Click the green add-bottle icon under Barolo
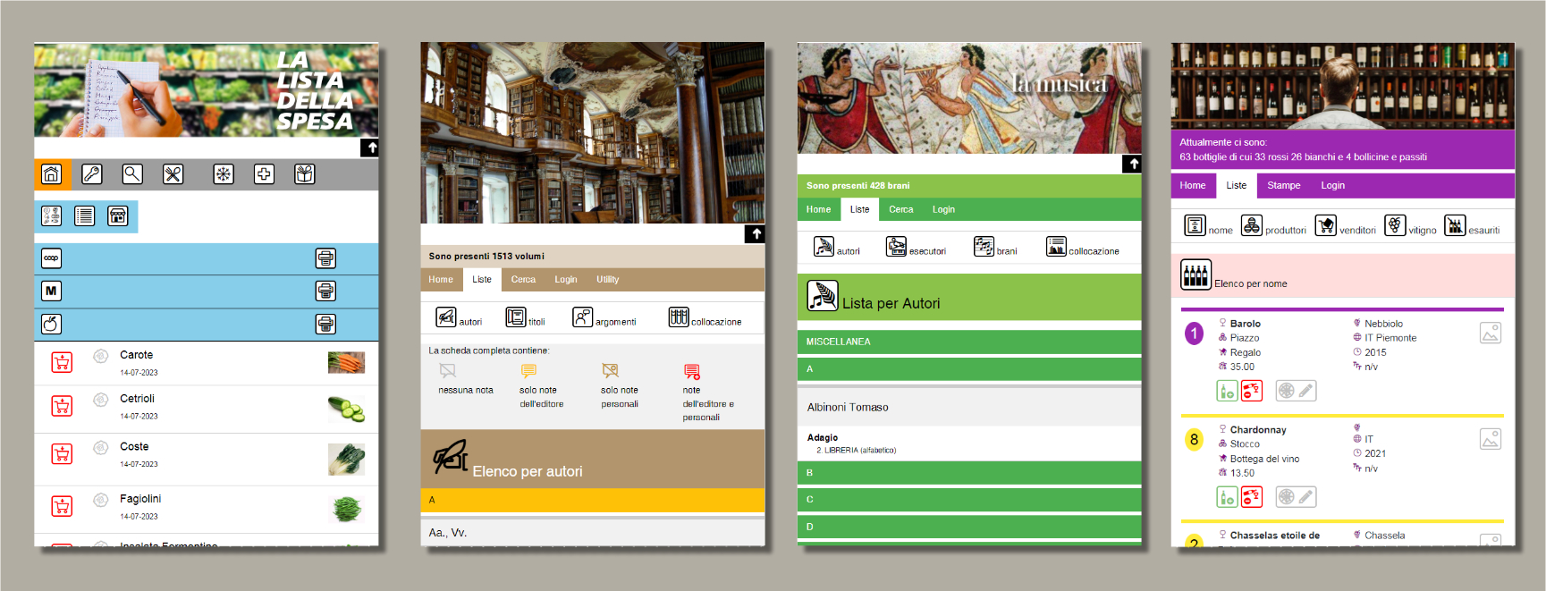This screenshot has width=1546, height=591. [x=1227, y=391]
